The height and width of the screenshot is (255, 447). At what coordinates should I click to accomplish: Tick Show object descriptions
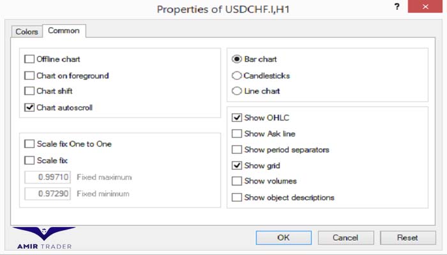click(237, 197)
